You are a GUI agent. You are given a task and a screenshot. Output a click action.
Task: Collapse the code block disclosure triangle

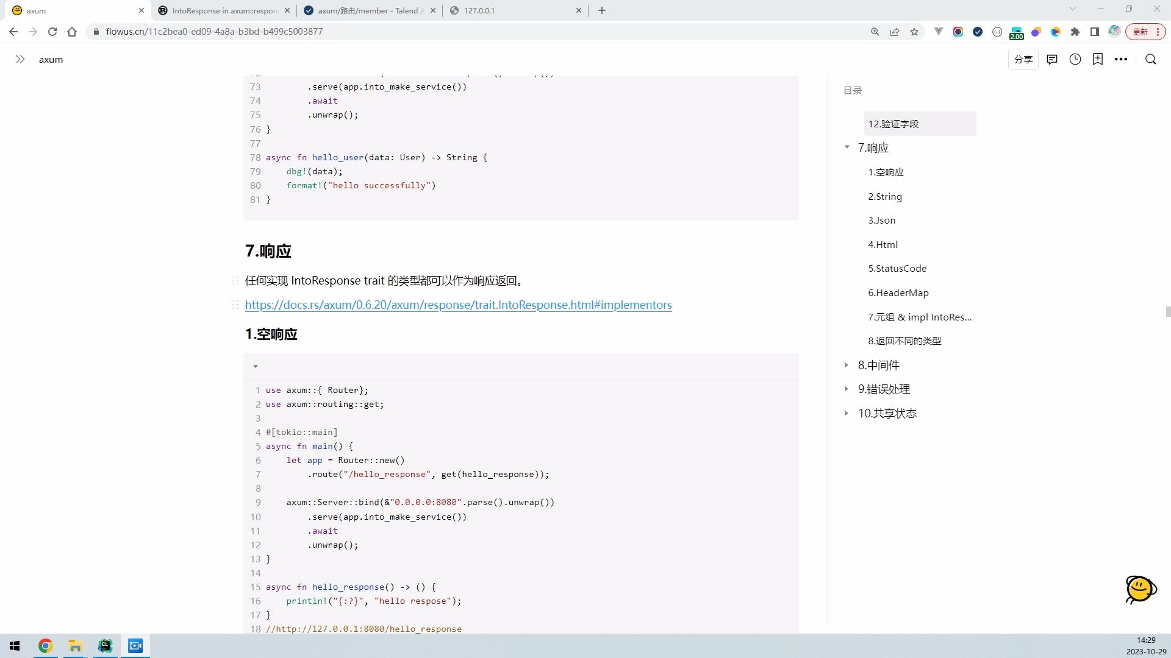256,366
